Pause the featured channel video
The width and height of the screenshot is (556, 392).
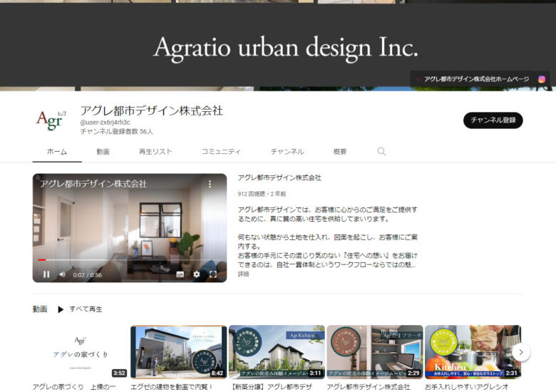coord(46,274)
